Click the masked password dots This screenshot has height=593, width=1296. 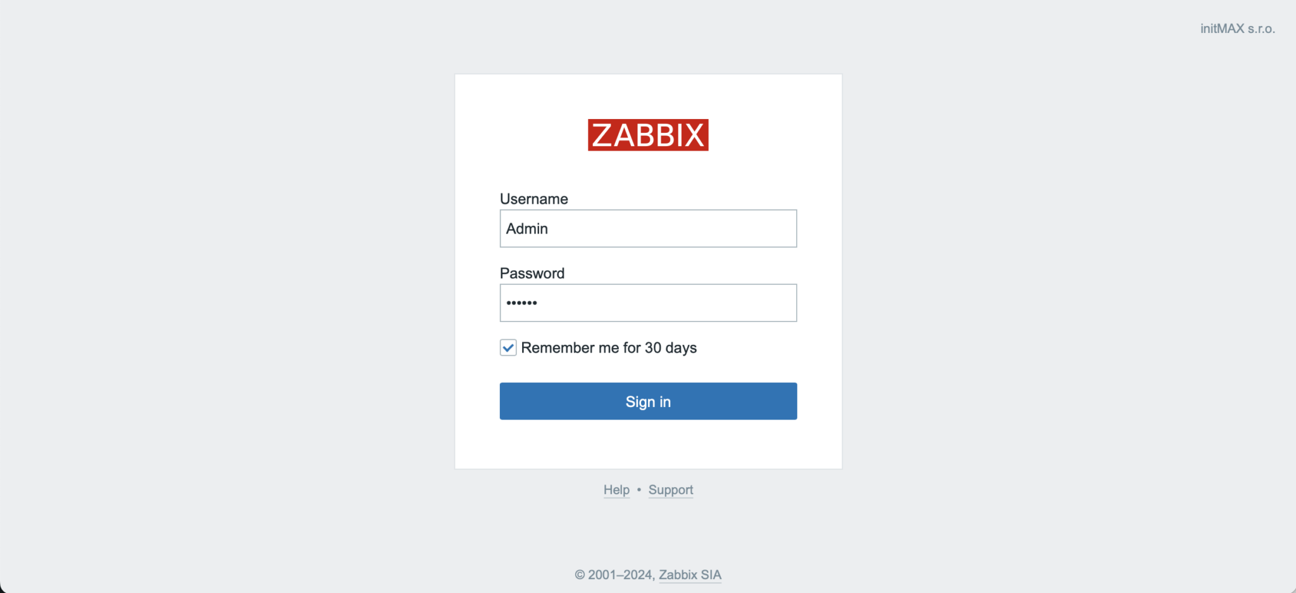pyautogui.click(x=522, y=303)
